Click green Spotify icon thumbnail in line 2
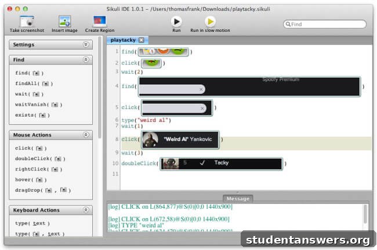 coord(151,63)
